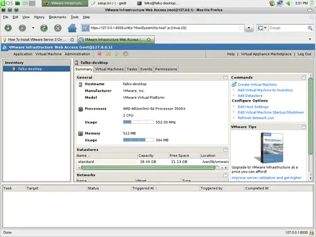This screenshot has width=316, height=237.
Task: Collapse the Commands panel
Action: (303, 77)
